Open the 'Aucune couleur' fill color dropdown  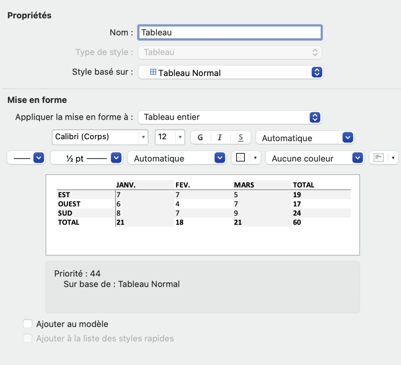point(315,158)
